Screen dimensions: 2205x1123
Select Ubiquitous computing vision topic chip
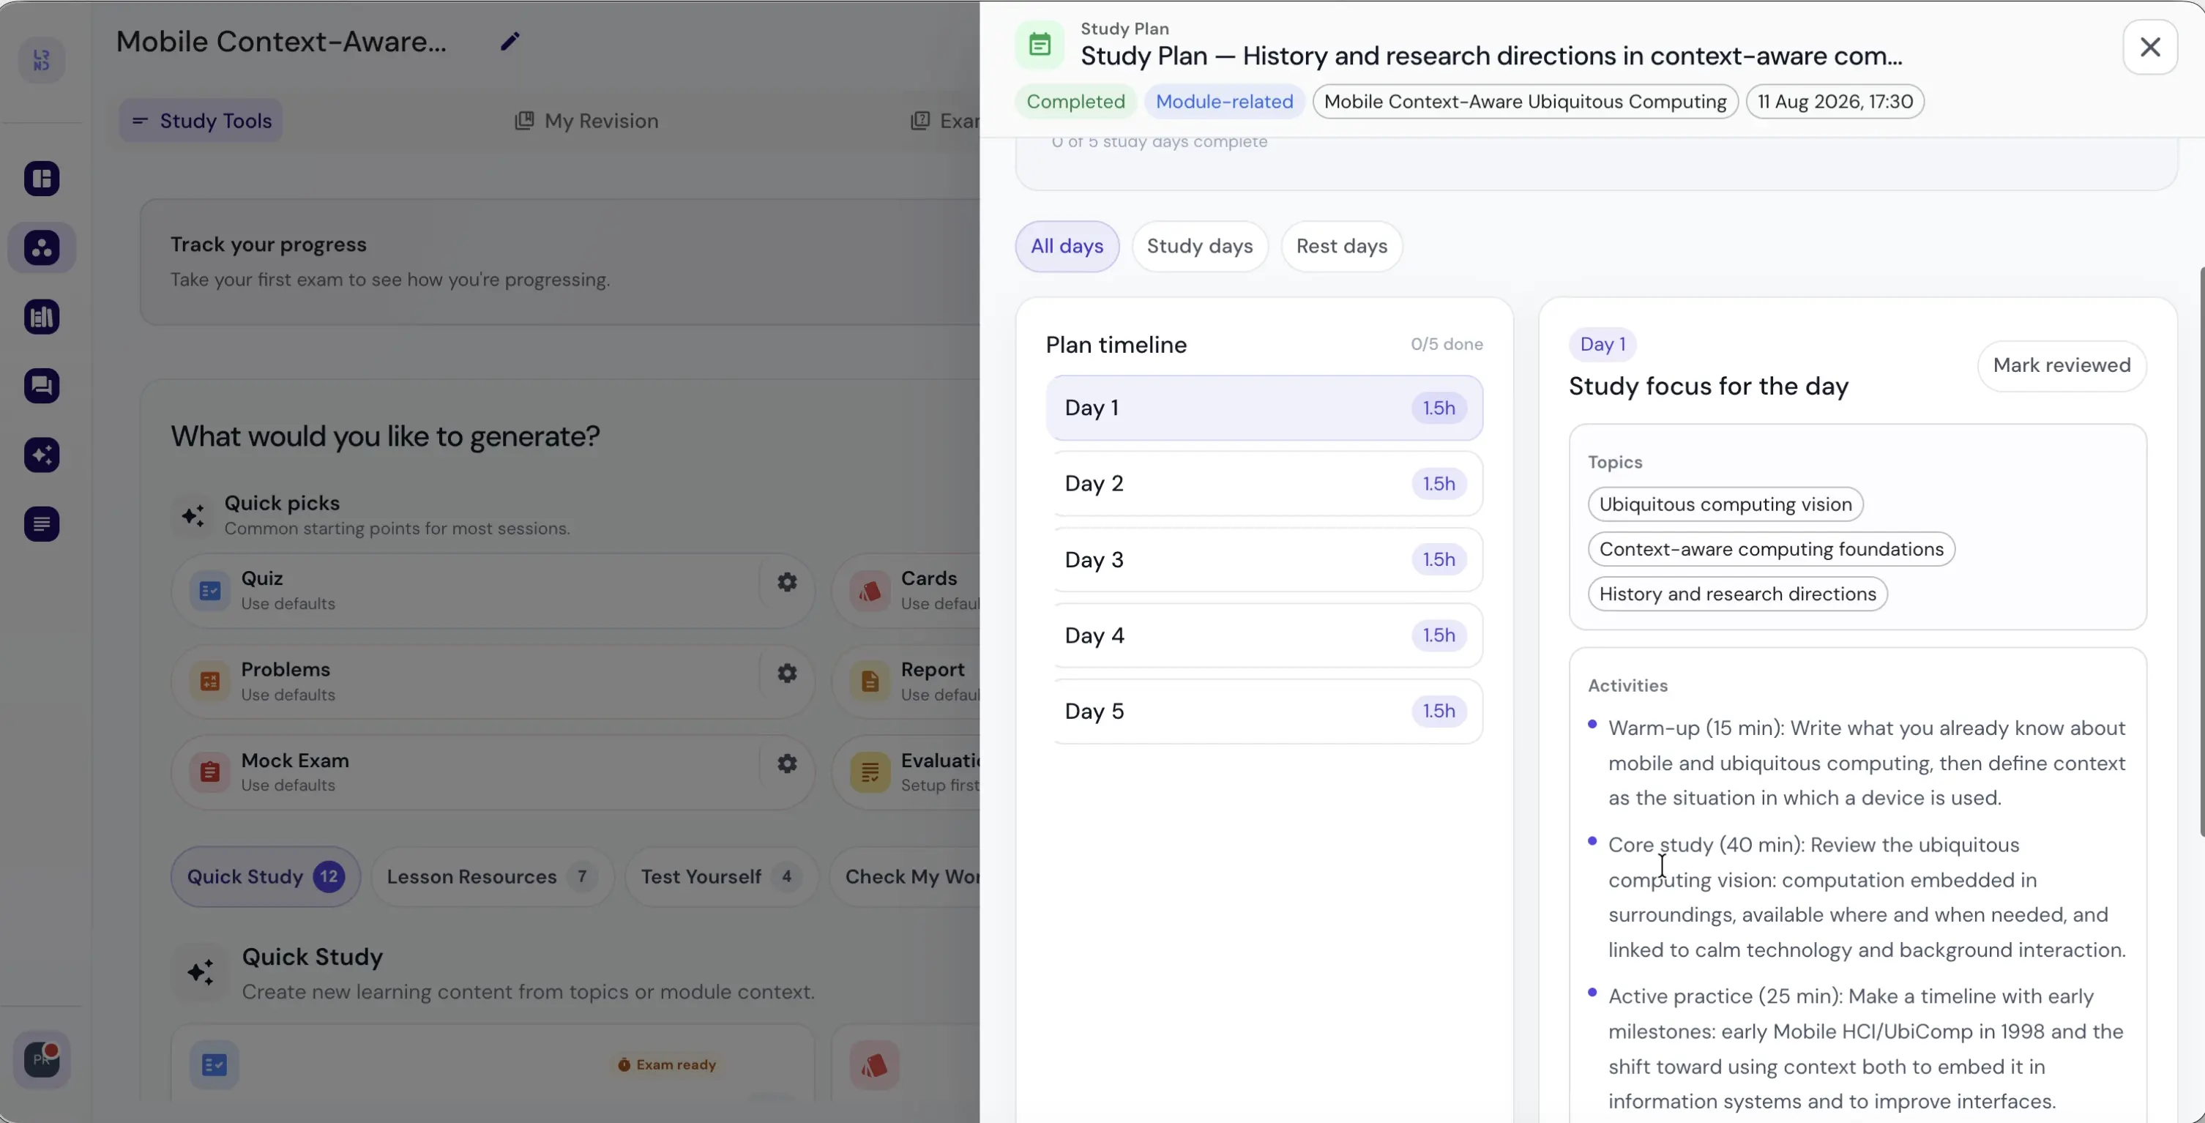(x=1725, y=504)
